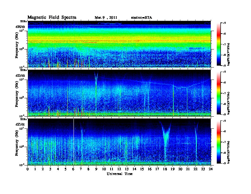Click the -7 value on dH/dt color bar

224,44
